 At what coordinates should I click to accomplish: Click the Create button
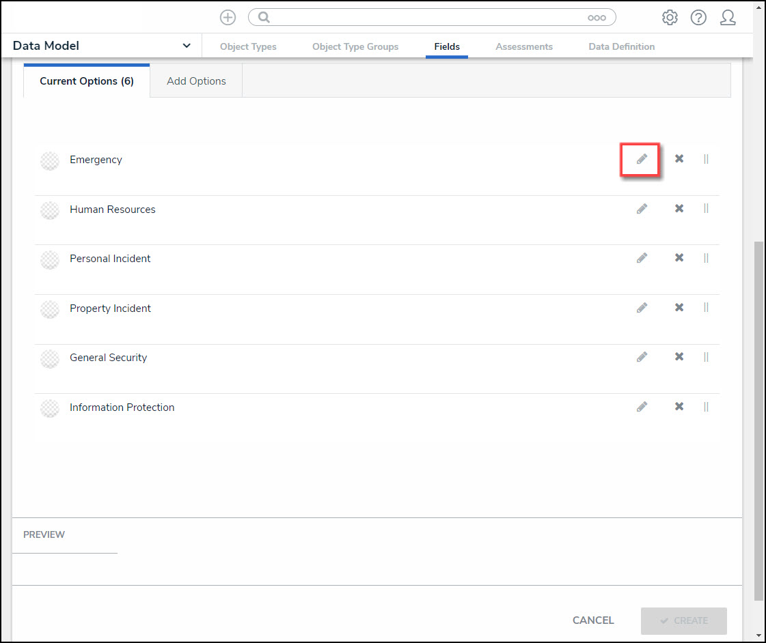click(x=683, y=620)
